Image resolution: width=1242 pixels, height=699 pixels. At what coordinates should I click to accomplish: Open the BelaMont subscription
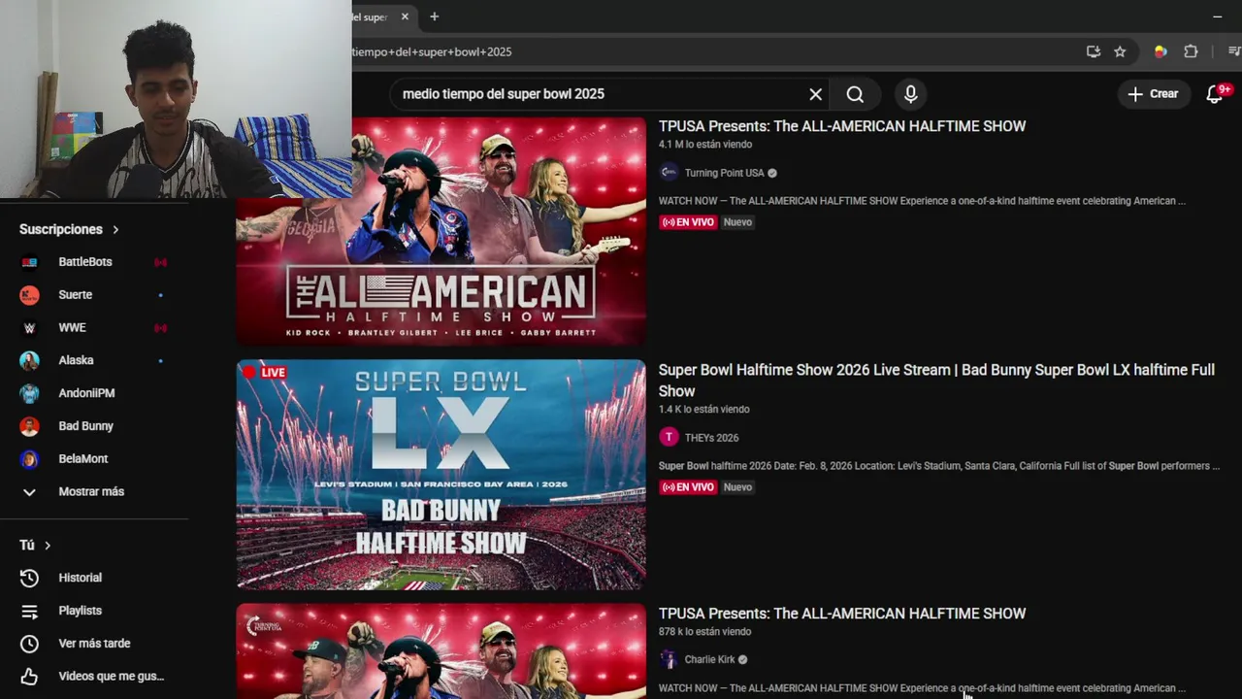(x=94, y=459)
